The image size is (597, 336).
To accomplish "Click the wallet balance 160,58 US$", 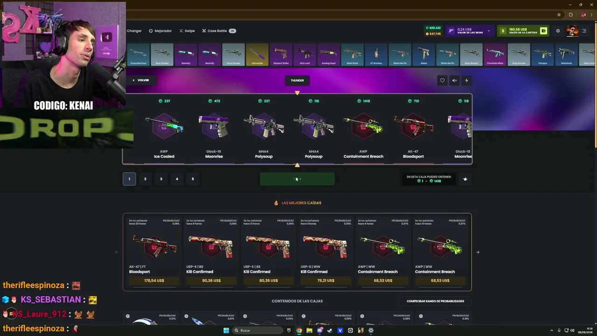I will click(x=517, y=29).
